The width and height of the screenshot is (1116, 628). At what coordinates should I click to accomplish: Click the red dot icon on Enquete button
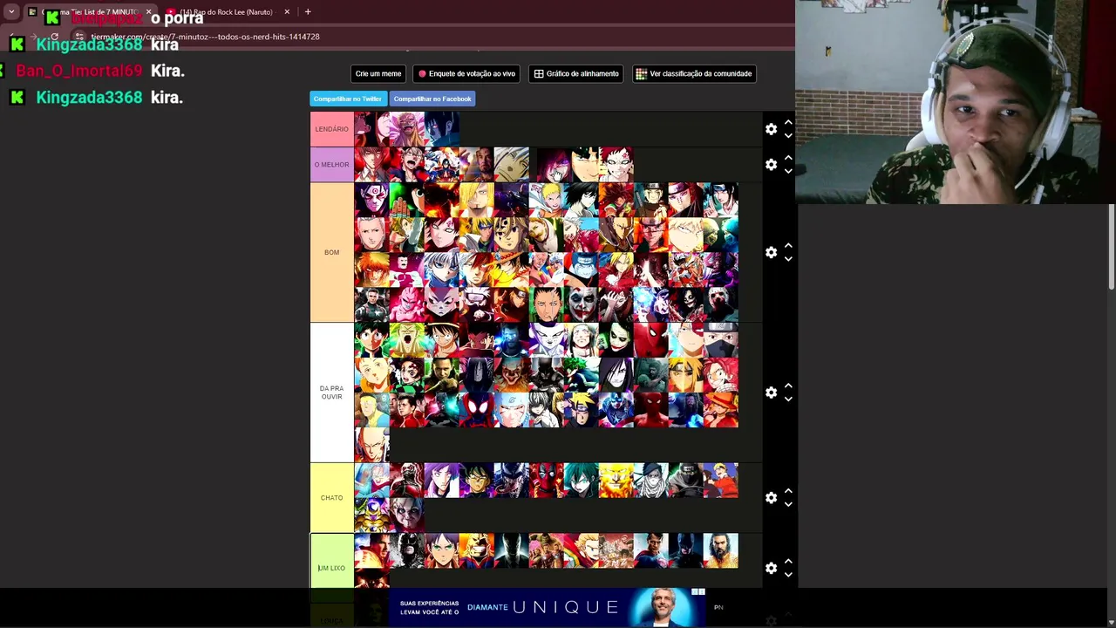(x=422, y=74)
